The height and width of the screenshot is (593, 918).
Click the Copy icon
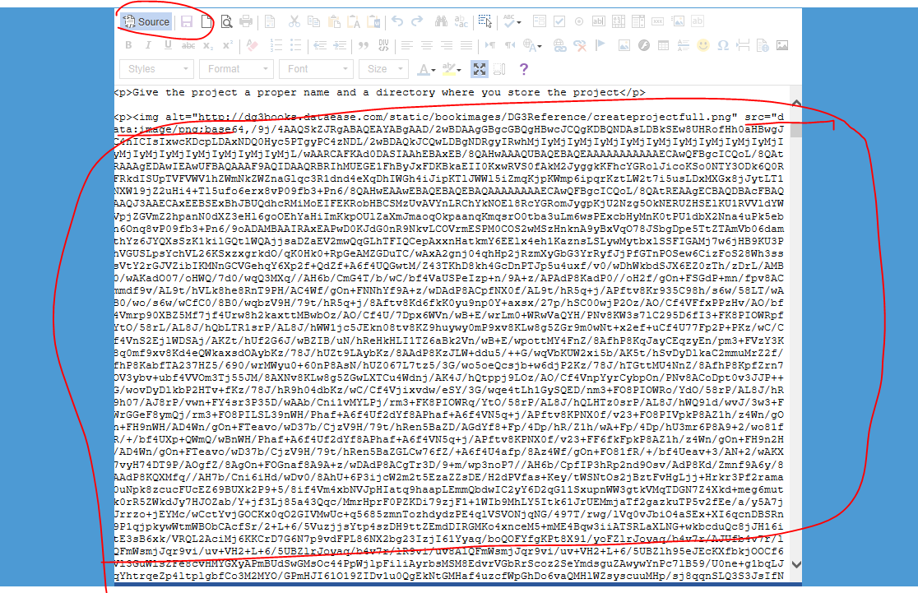click(313, 21)
